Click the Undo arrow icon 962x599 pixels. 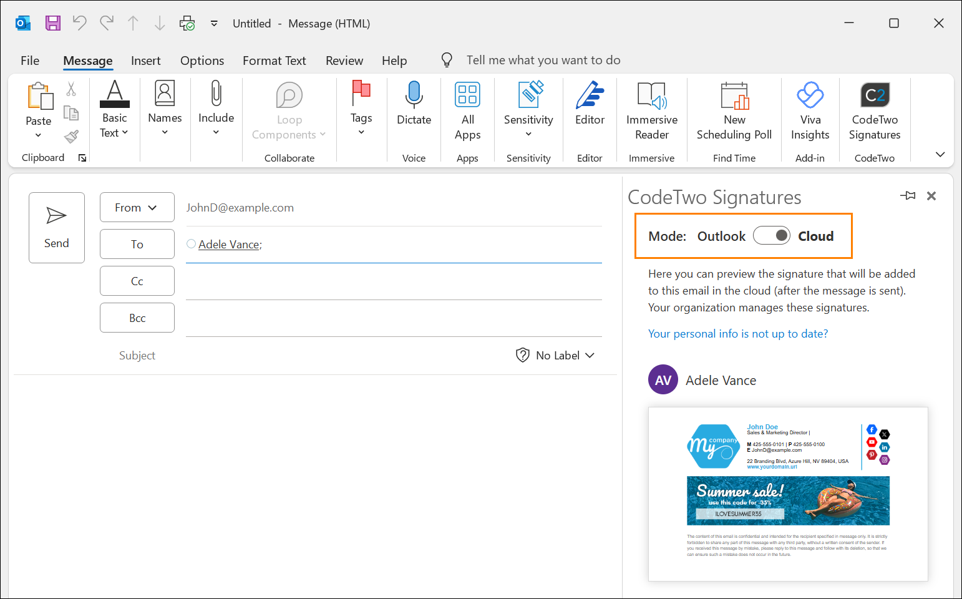point(79,23)
